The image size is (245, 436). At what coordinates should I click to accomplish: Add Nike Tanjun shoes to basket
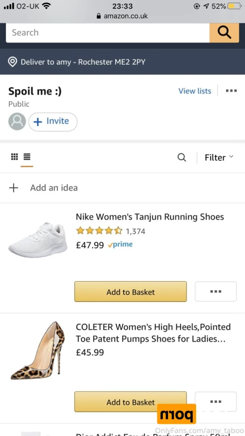[131, 291]
